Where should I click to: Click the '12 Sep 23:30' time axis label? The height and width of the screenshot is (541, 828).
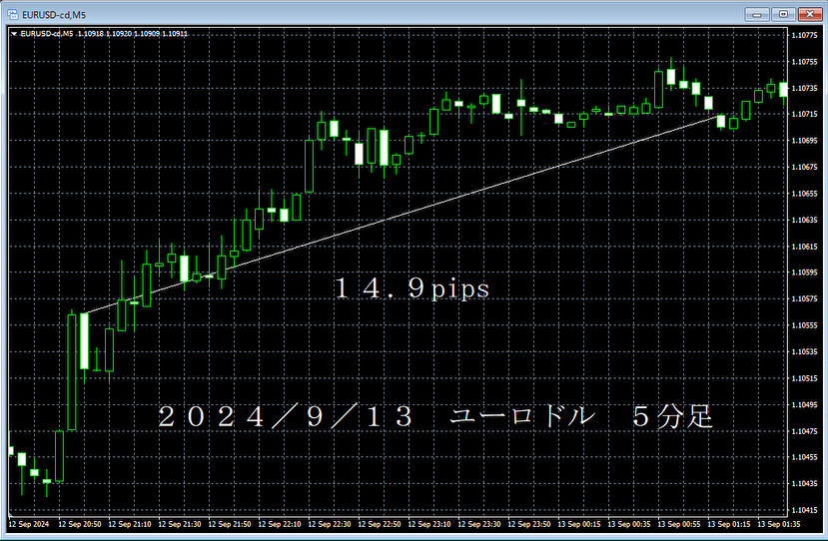[479, 524]
